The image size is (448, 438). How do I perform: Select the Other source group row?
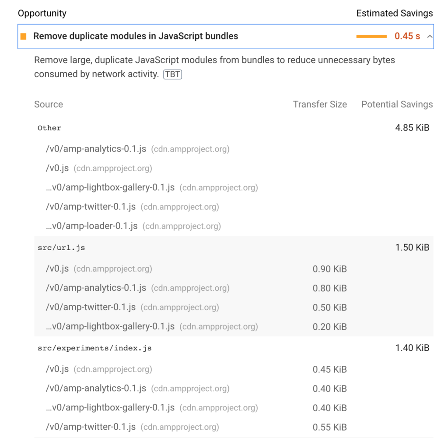tap(234, 128)
